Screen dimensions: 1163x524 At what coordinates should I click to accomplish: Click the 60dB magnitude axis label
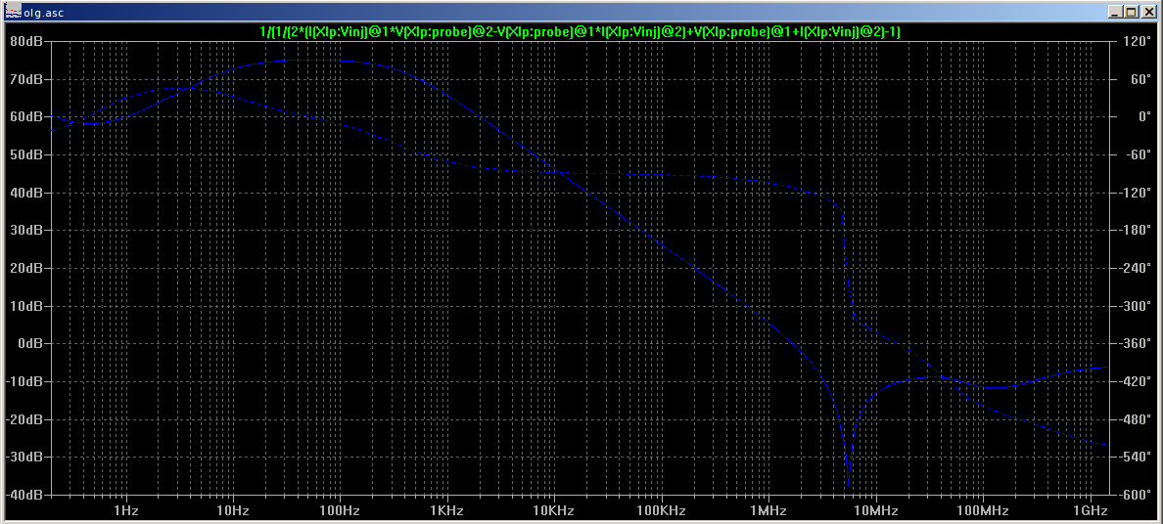(28, 116)
